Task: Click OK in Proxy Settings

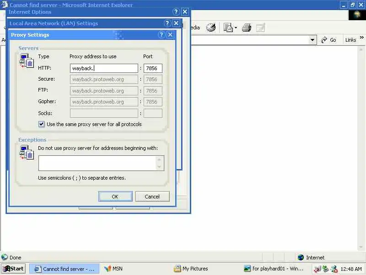Action: [x=115, y=197]
